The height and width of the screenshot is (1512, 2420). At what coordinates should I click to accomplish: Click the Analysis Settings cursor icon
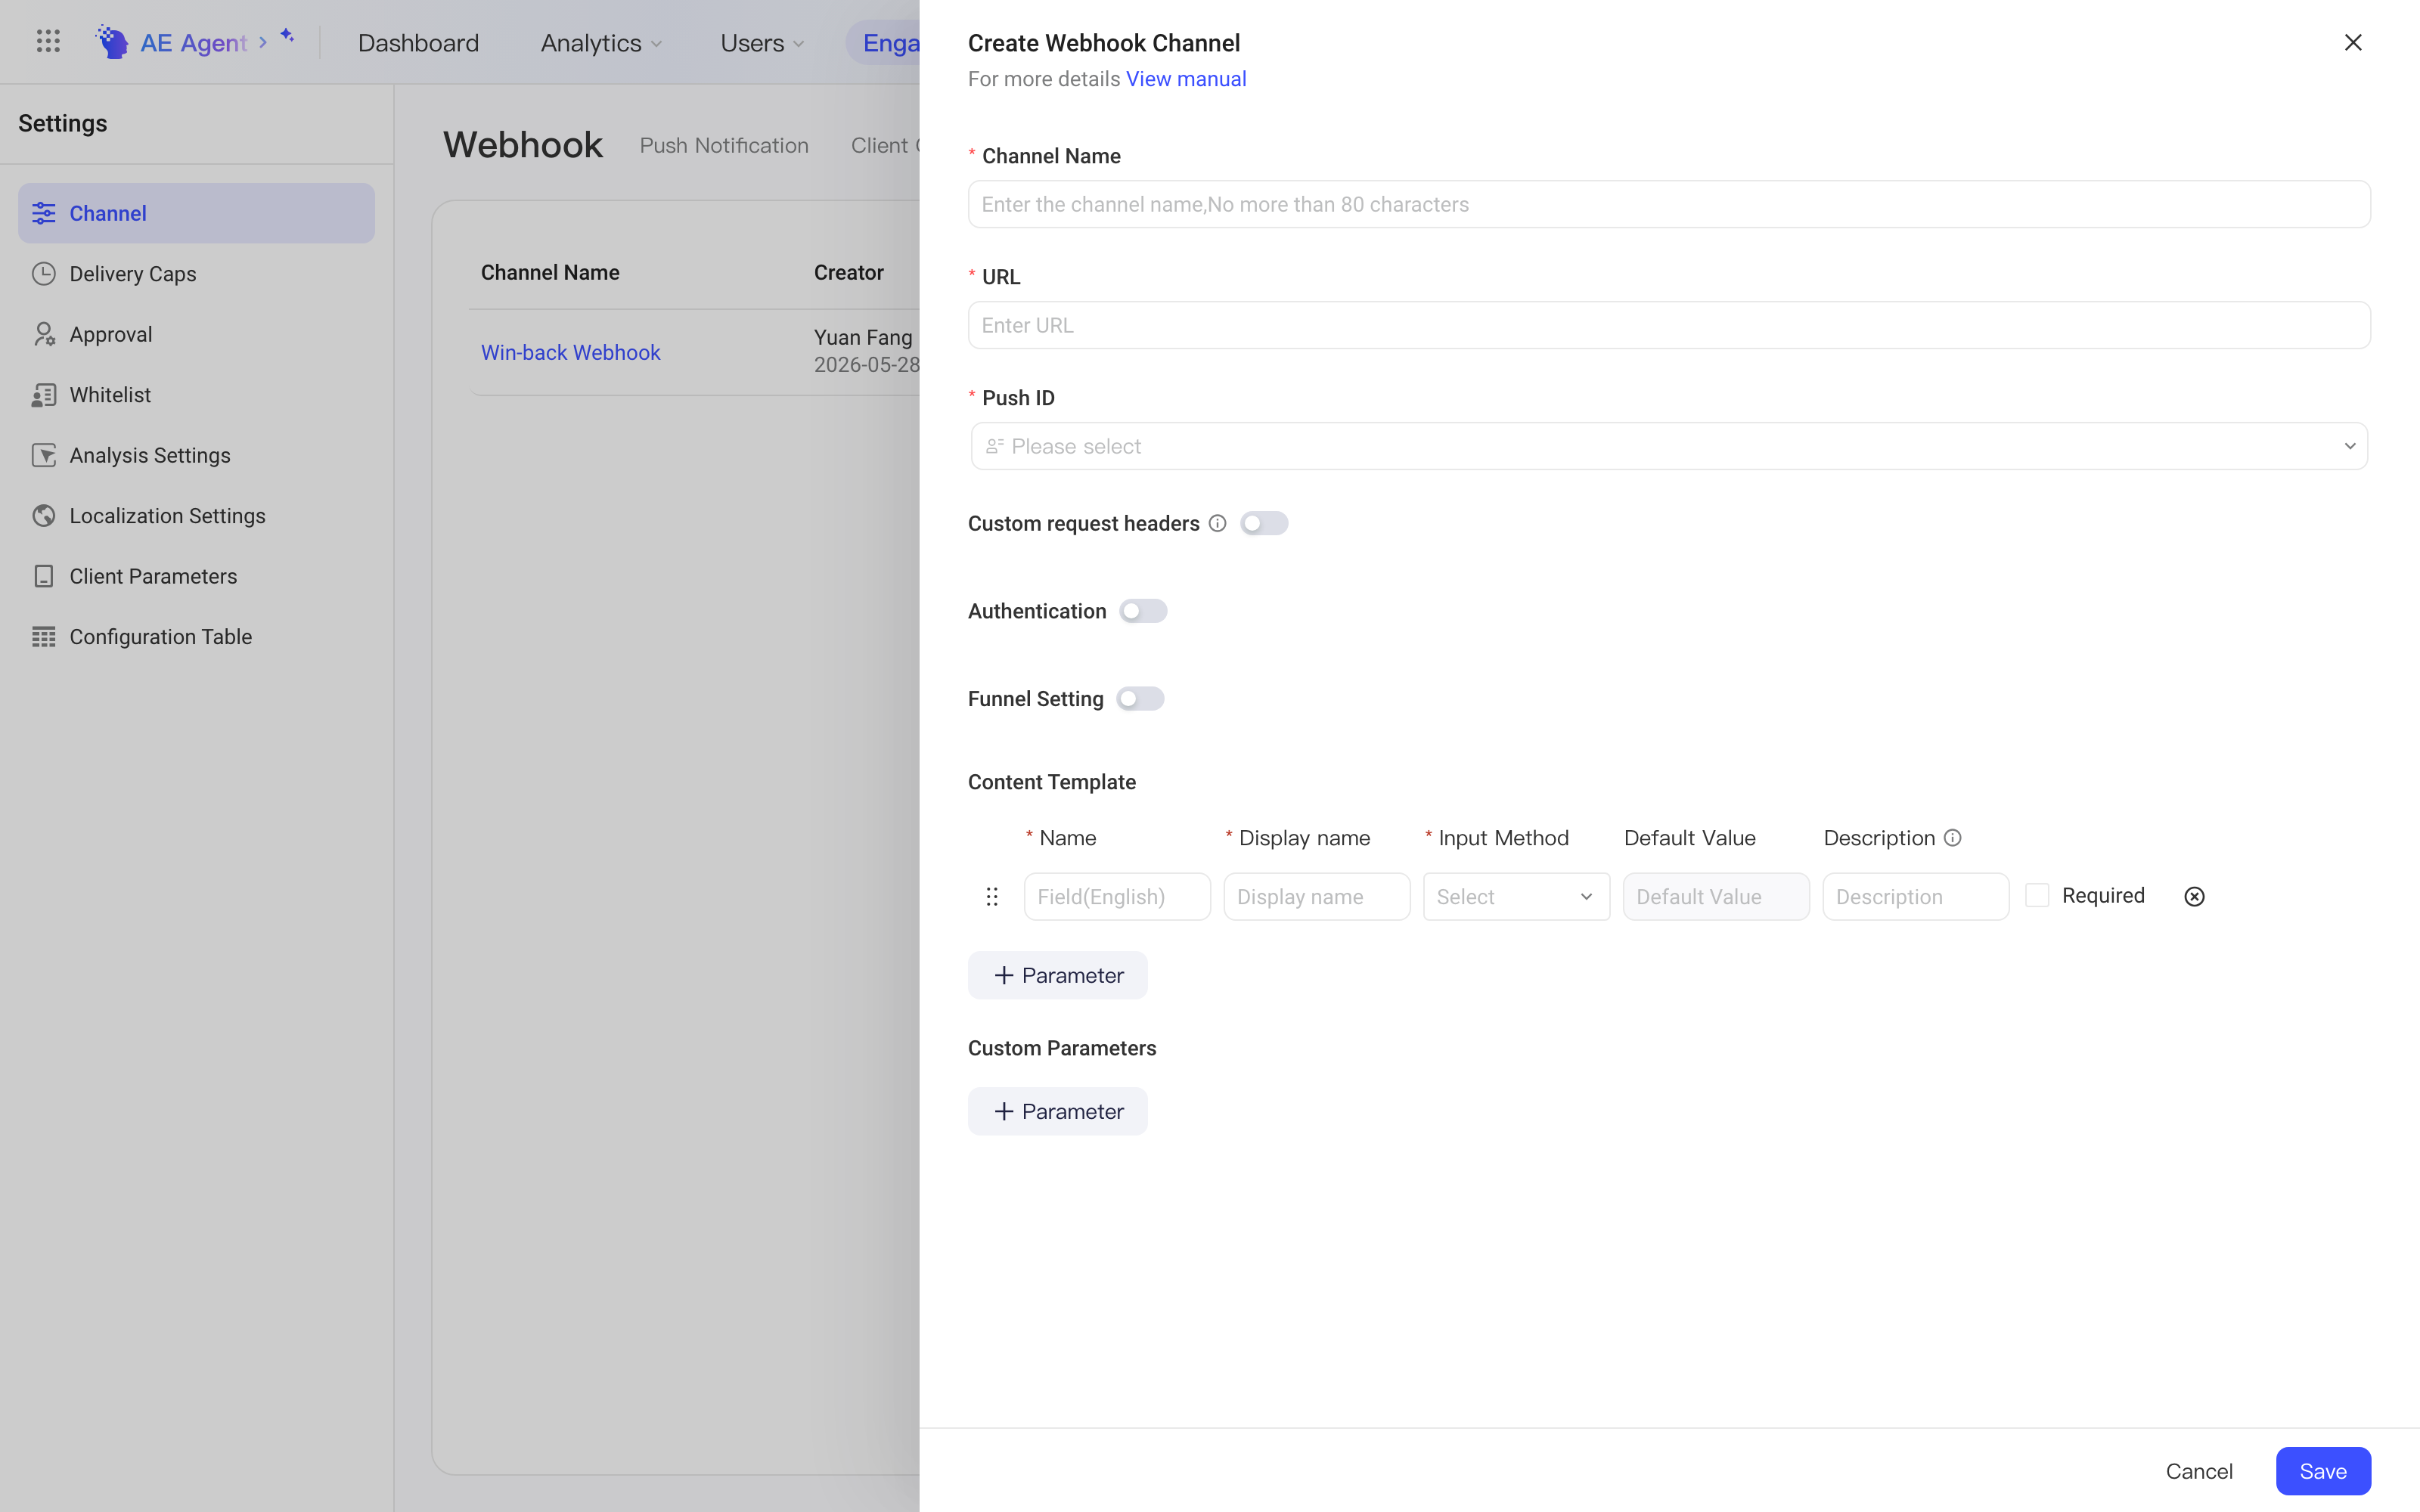44,455
